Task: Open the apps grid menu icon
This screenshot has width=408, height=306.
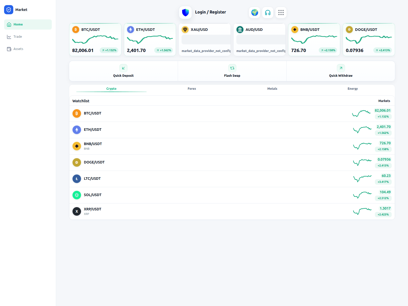Action: click(x=281, y=12)
